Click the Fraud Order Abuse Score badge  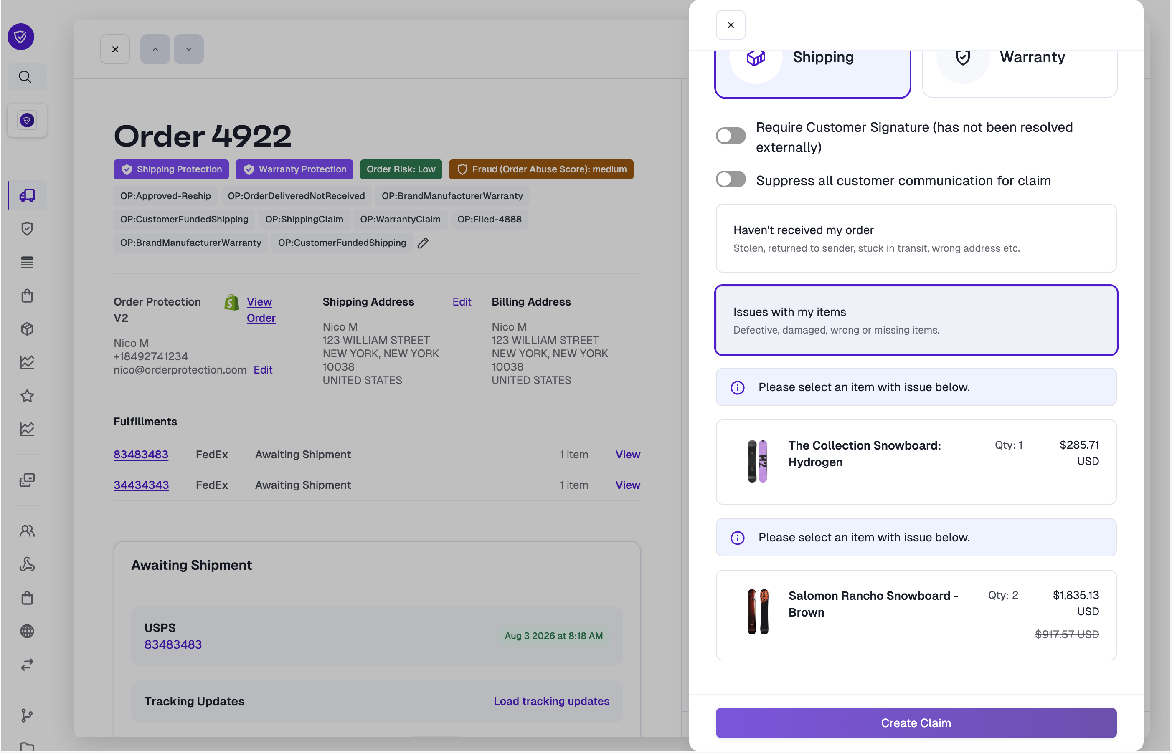tap(541, 169)
